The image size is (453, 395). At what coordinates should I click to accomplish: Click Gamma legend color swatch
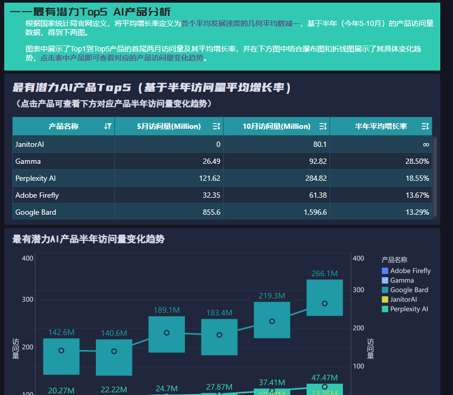tap(385, 280)
